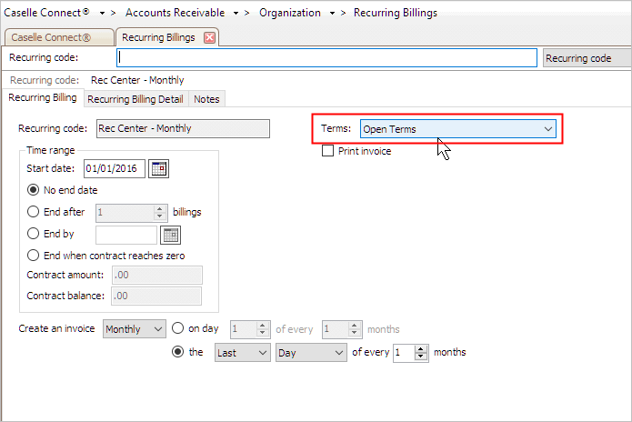
Task: Open the Caselle Connect breadcrumb arrow
Action: pos(103,14)
